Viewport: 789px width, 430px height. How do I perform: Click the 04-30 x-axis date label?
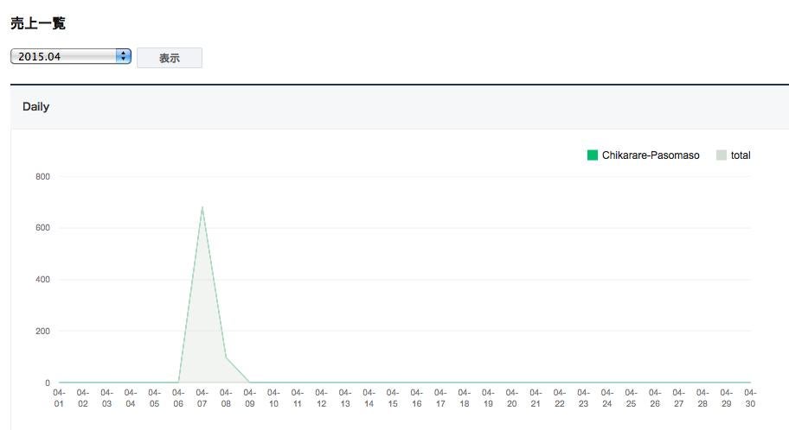coord(750,398)
